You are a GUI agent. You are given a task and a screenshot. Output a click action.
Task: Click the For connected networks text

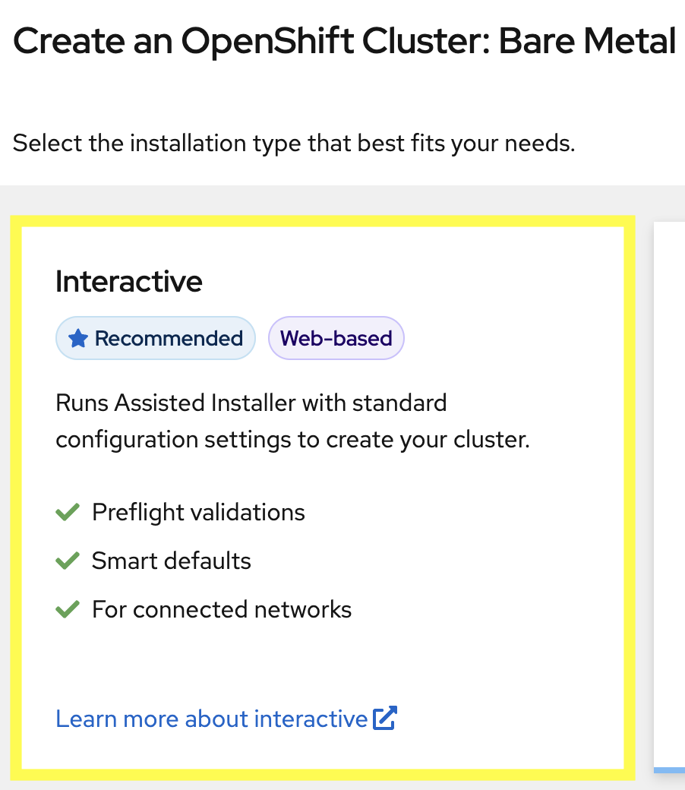[x=222, y=609]
